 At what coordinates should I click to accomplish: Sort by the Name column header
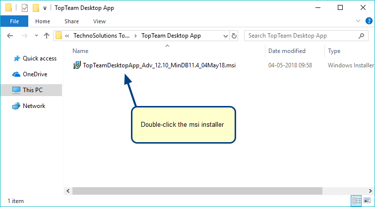80,51
